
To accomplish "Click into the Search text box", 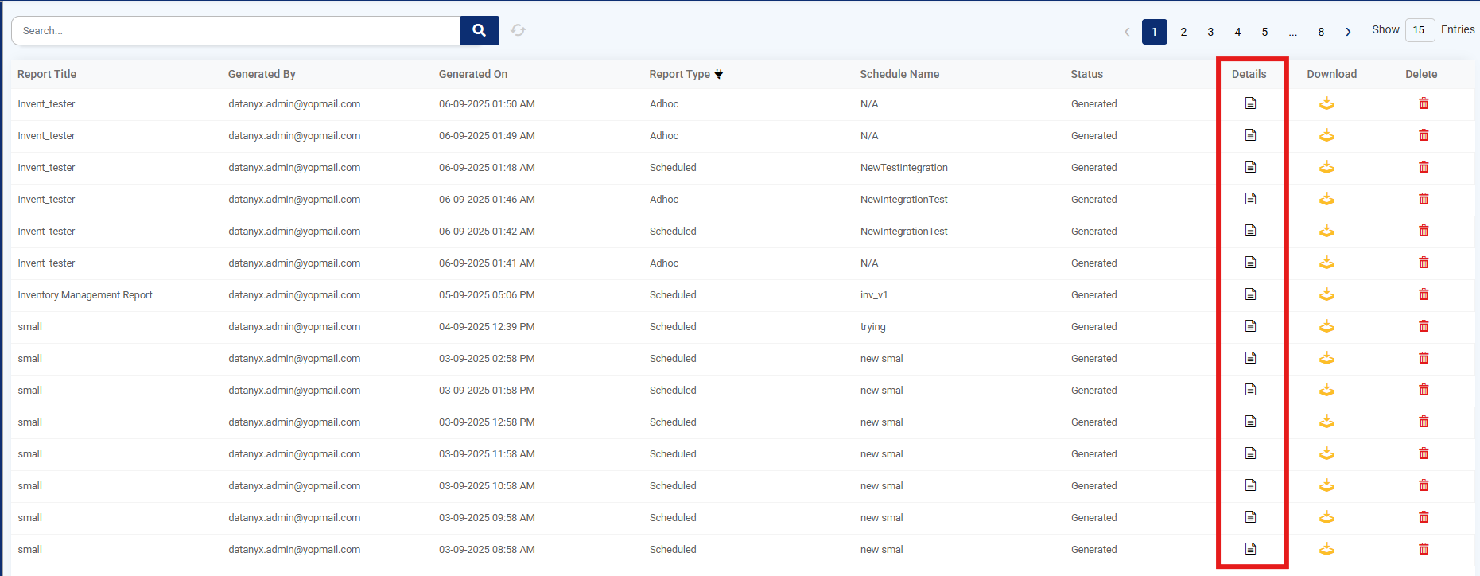I will coord(235,30).
